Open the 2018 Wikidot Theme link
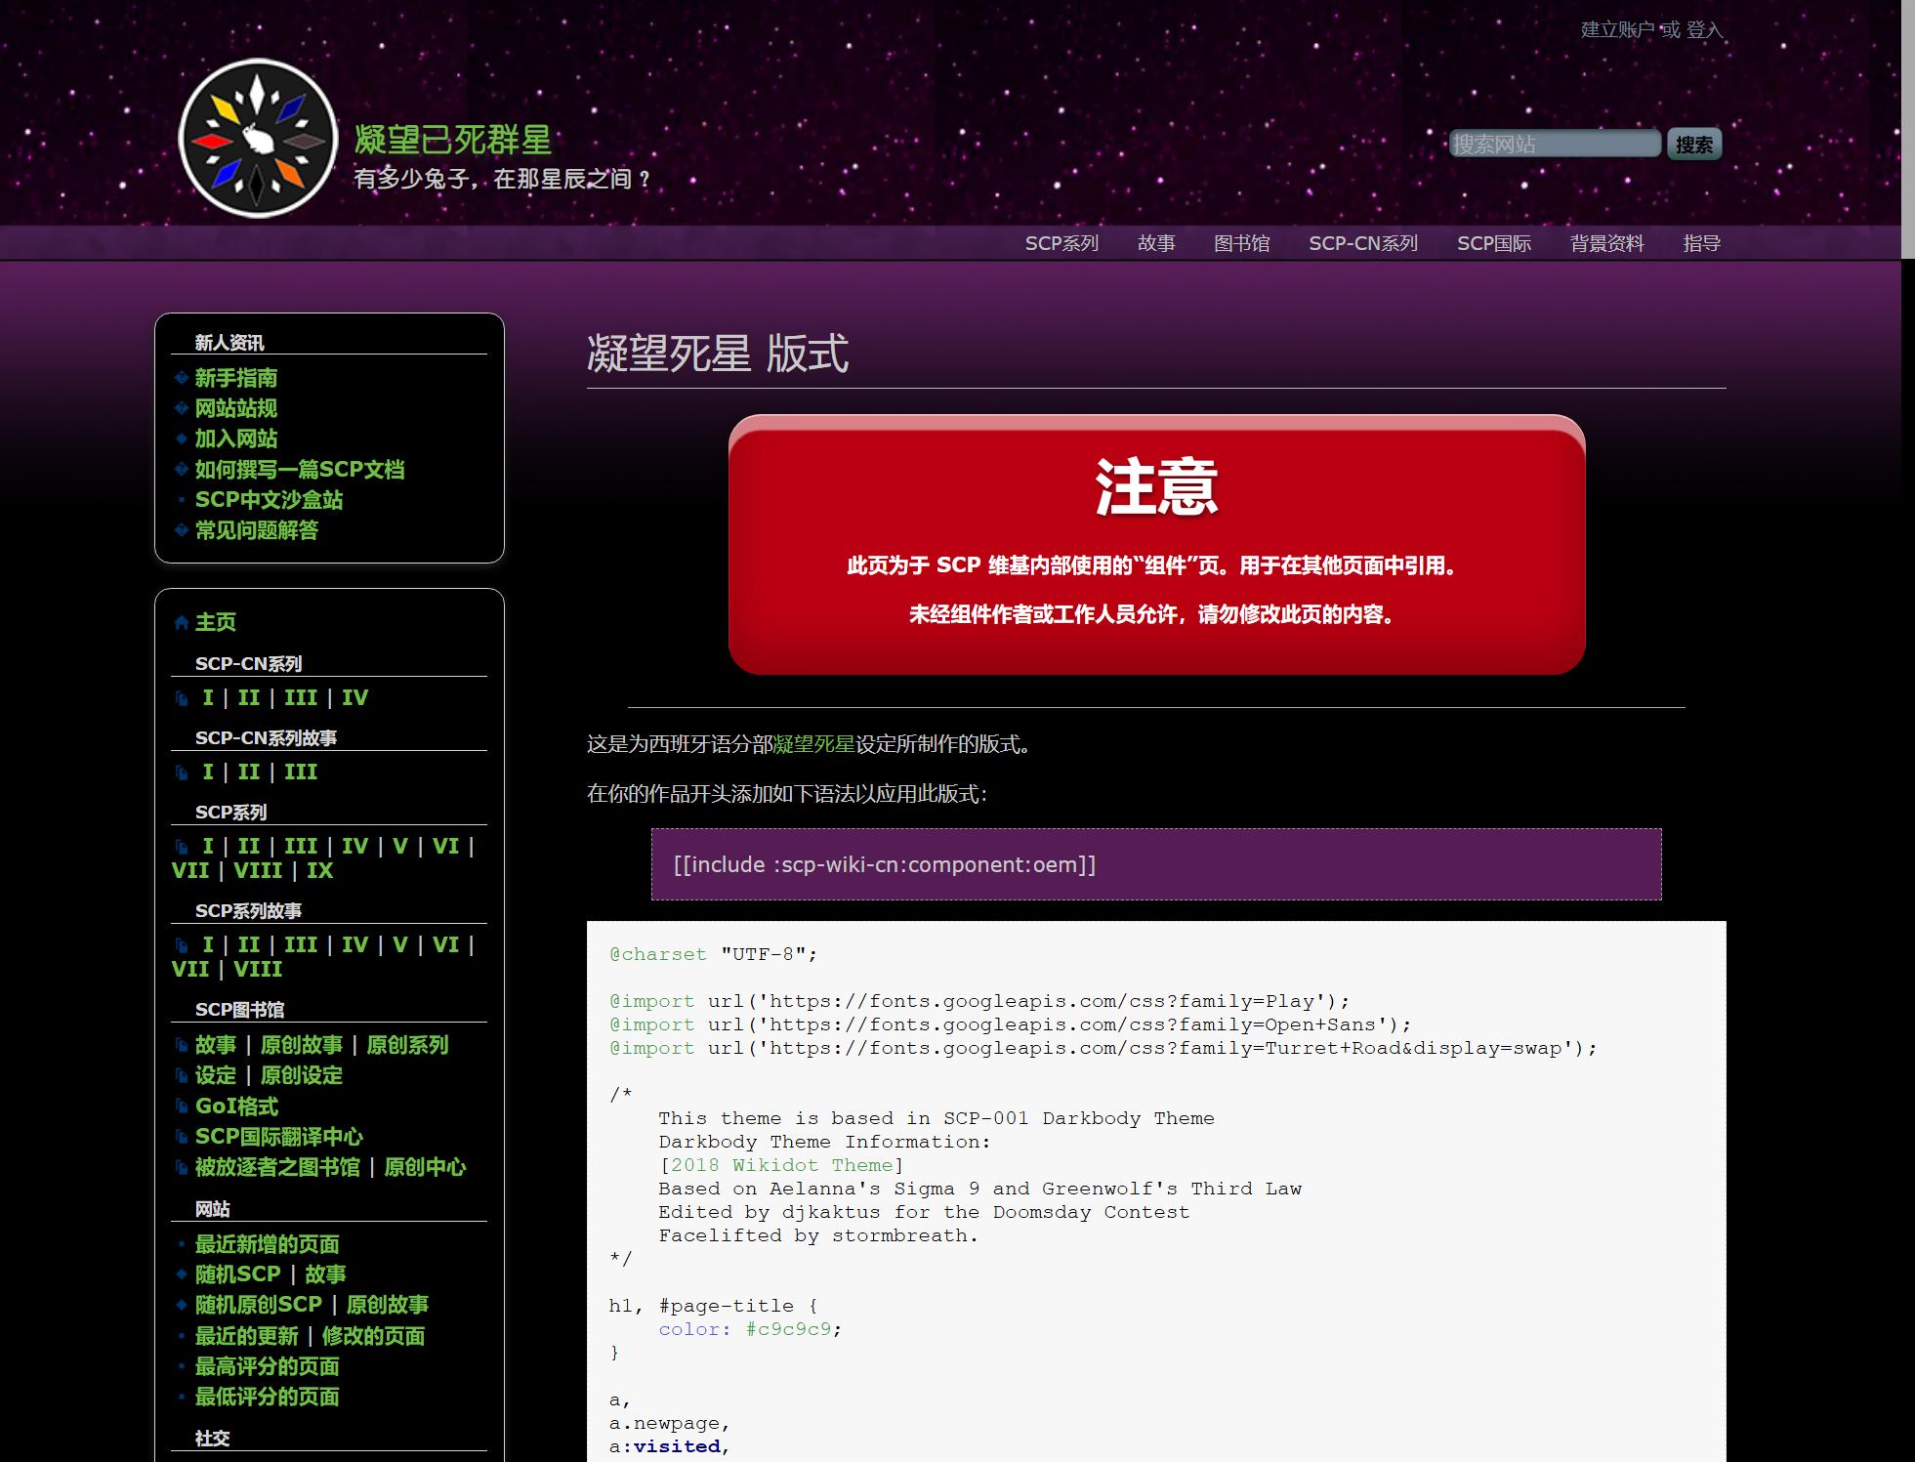Screen dimensions: 1915x1462 781,1165
